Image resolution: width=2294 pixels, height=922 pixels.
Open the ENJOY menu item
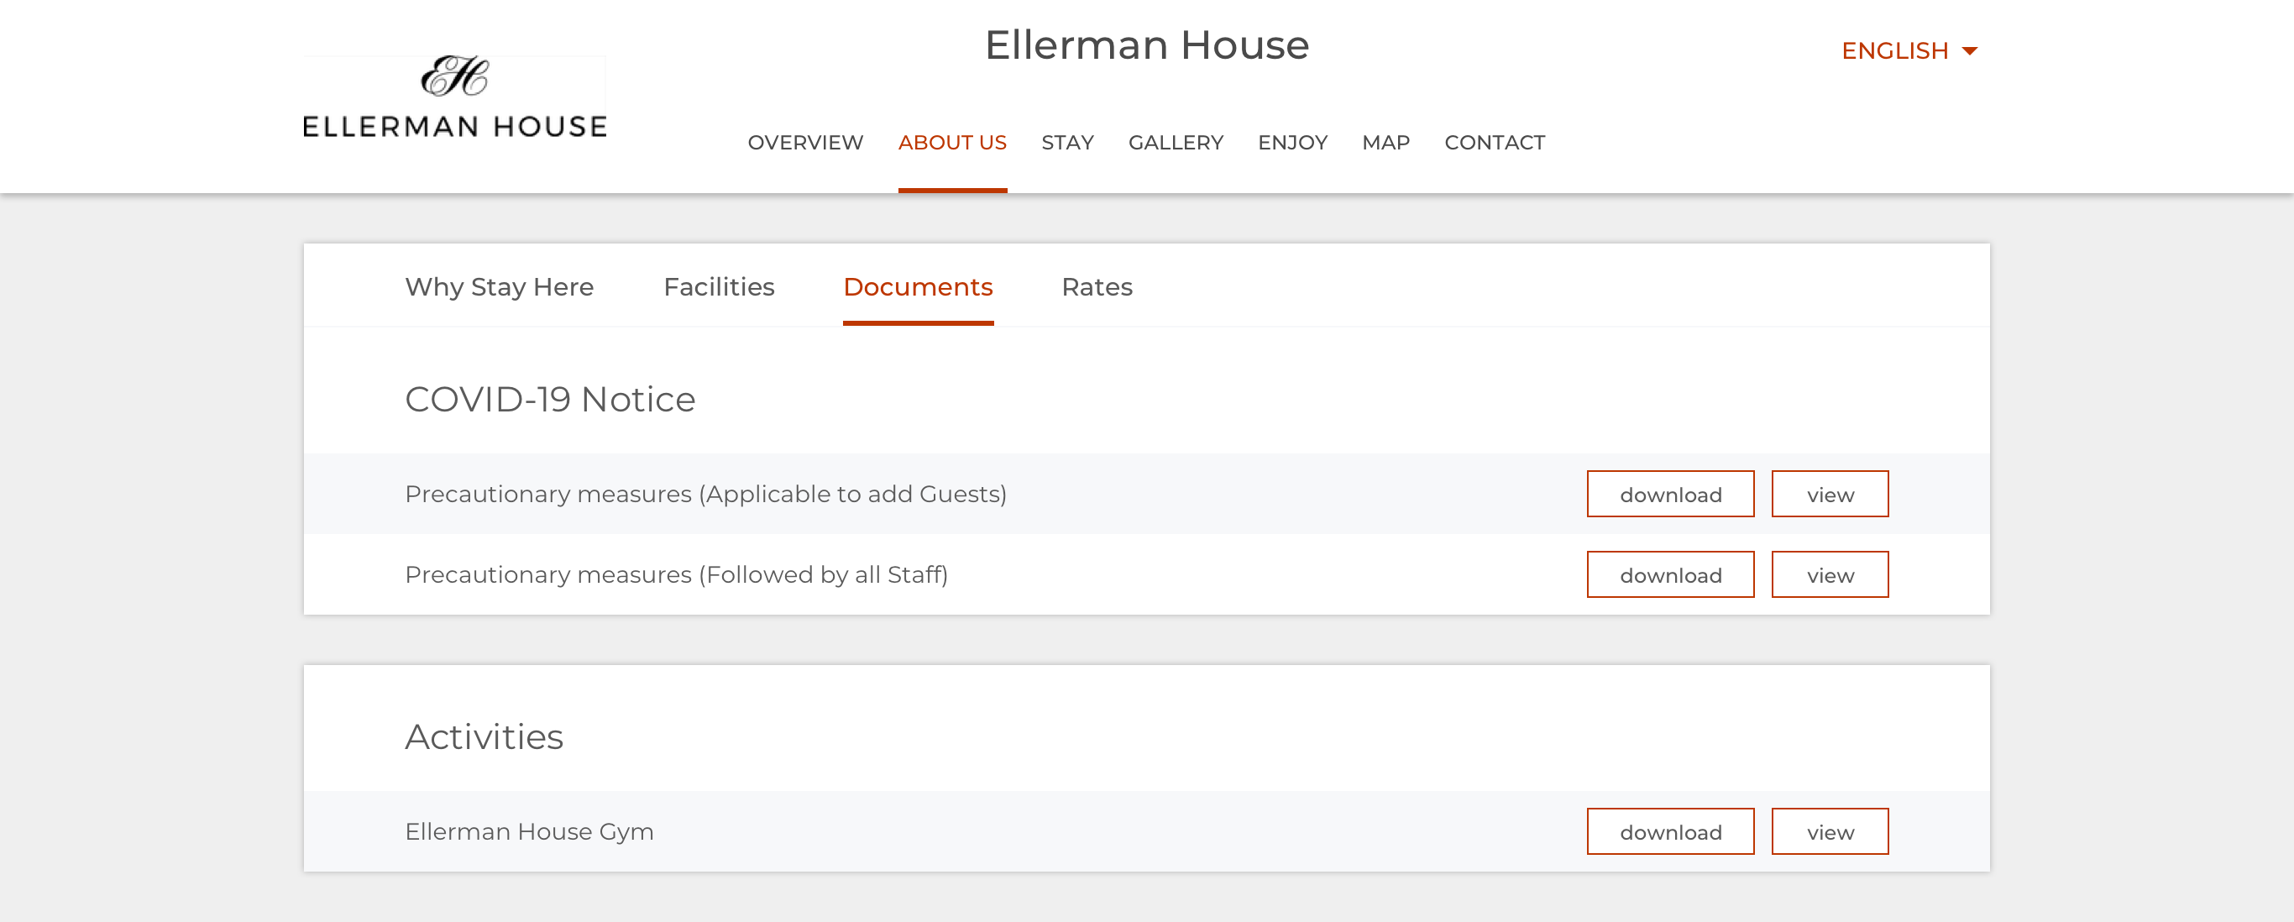(x=1292, y=143)
